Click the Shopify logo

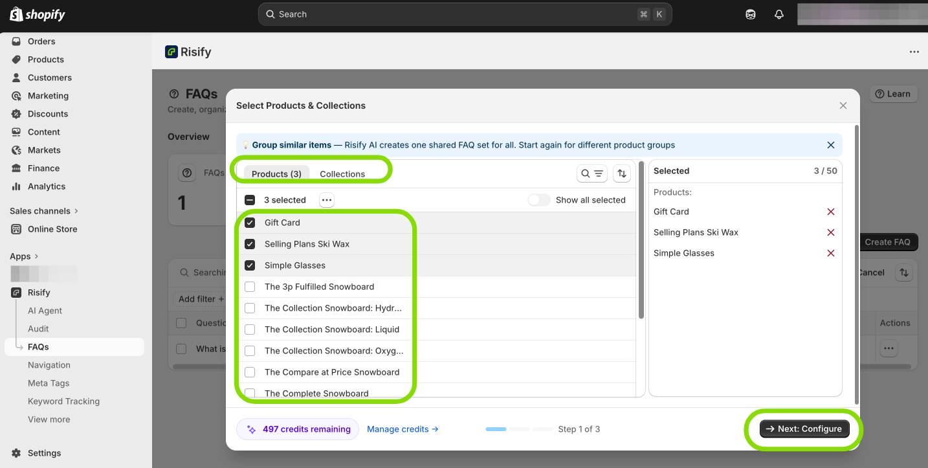click(38, 14)
